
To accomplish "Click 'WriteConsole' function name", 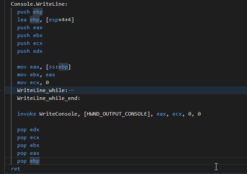I will click(58, 114).
